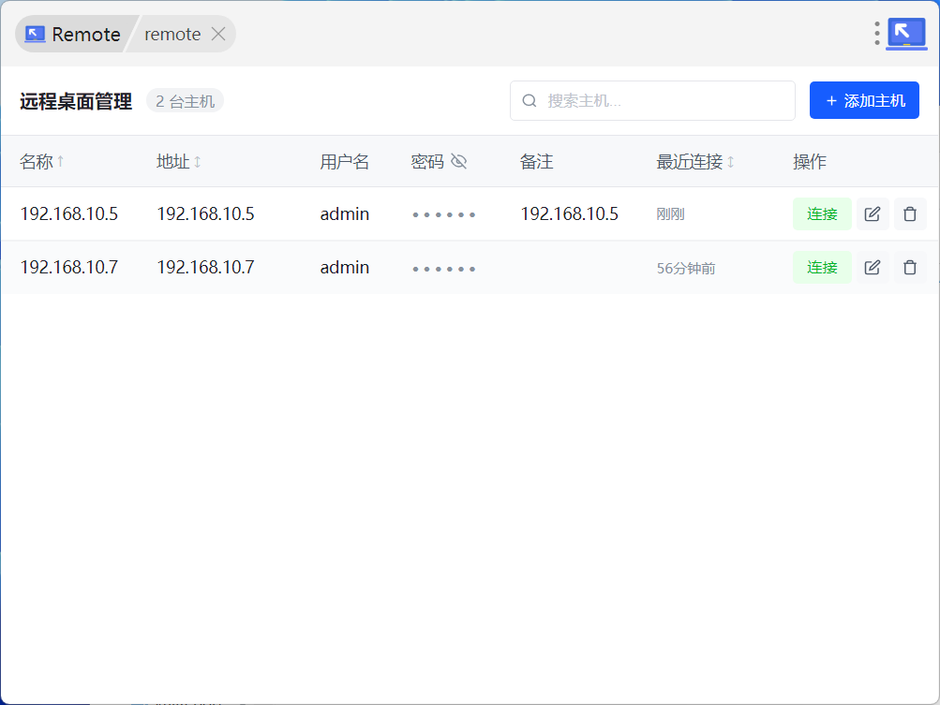Click the remote desktop icon at top right
This screenshot has width=940, height=705.
pos(905,34)
